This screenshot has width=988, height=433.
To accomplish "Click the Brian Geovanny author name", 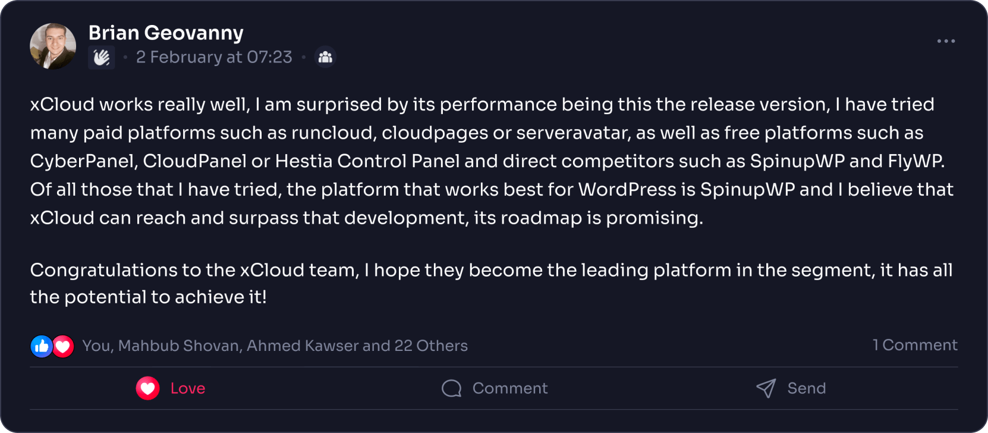I will [x=166, y=33].
